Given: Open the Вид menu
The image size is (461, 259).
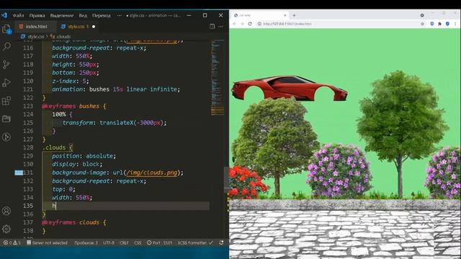Looking at the screenshot, I should (83, 15).
